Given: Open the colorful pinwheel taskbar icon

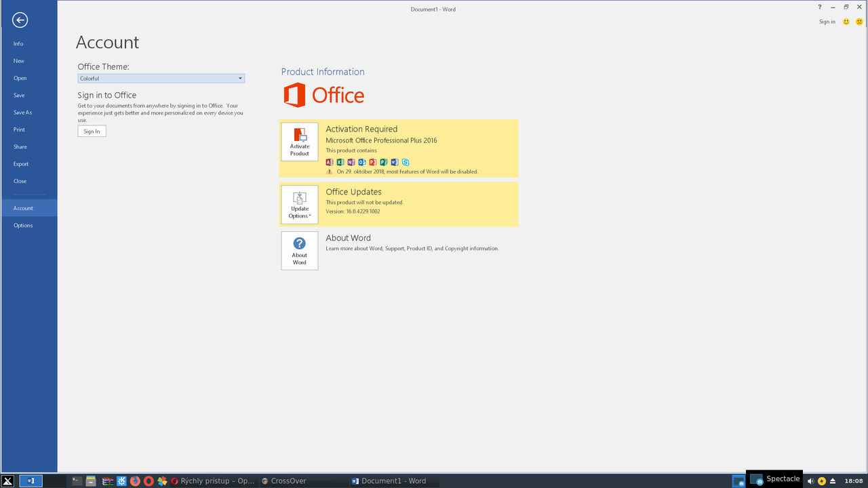Looking at the screenshot, I should tap(162, 481).
